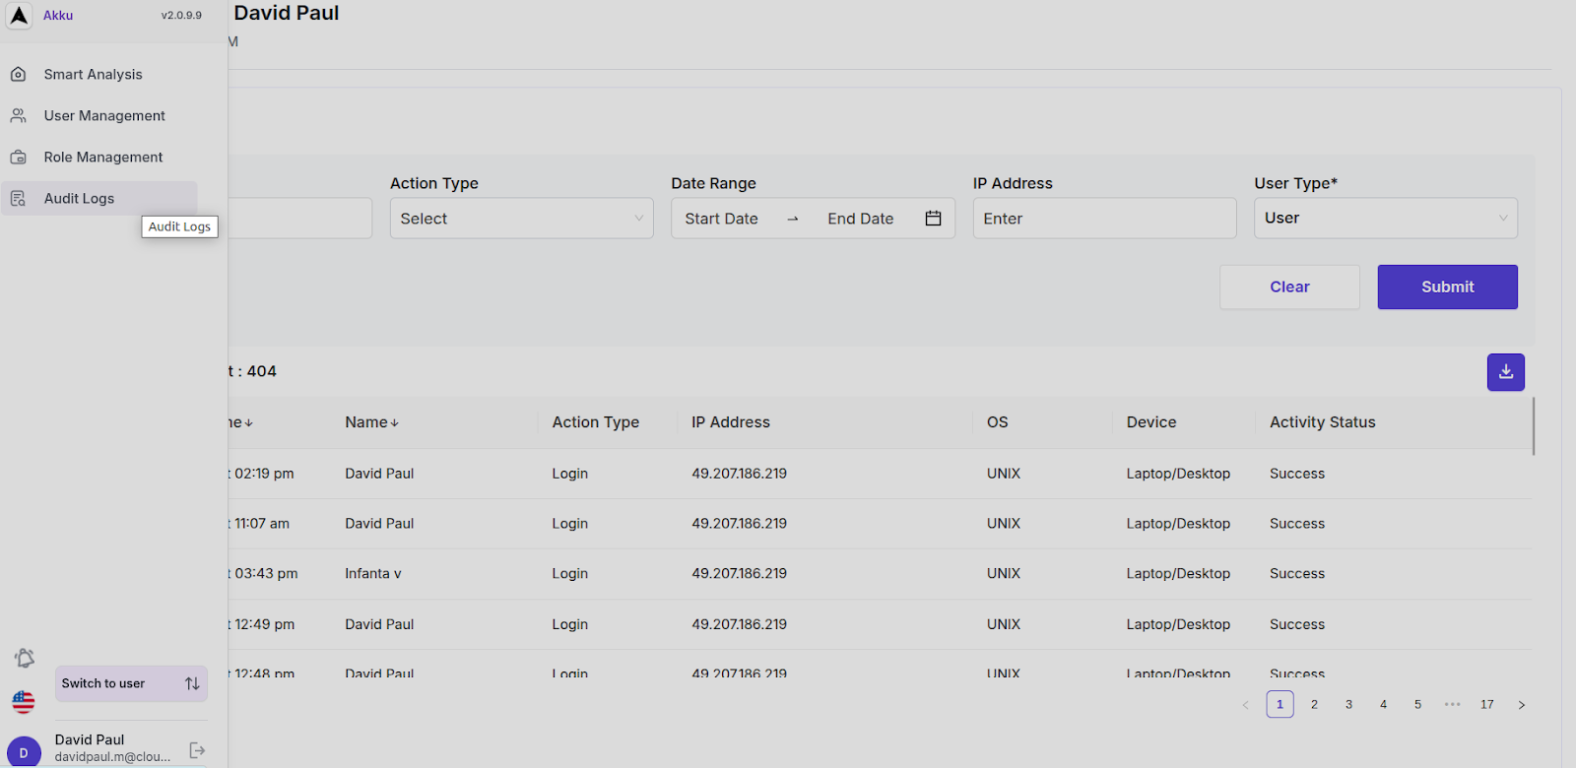Click Login in the 12:49 pm row
Screen dimensions: 1576x768
point(569,624)
